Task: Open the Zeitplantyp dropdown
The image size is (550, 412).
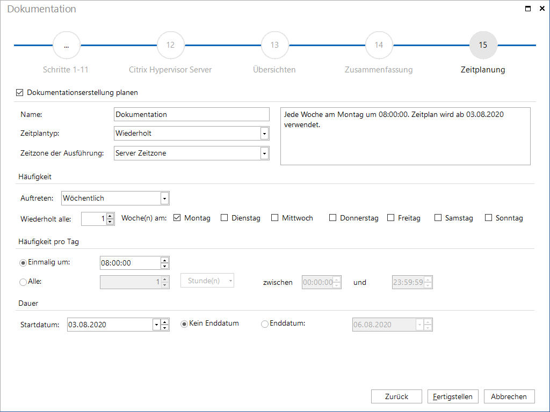Action: tap(264, 134)
